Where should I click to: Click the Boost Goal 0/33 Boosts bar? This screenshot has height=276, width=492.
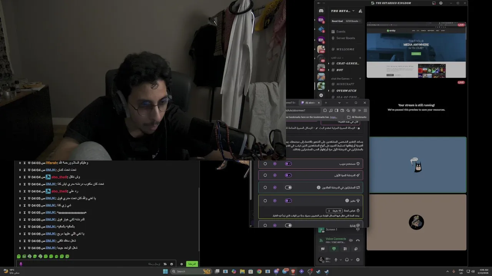346,21
